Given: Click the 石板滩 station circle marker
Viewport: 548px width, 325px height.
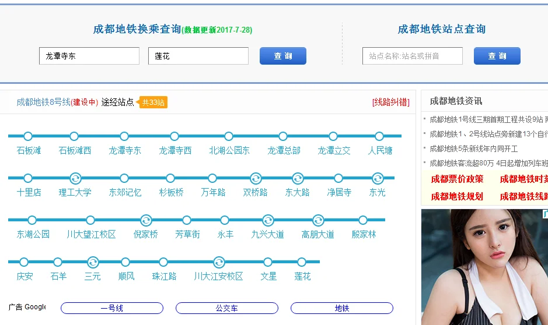Looking at the screenshot, I should (x=28, y=136).
